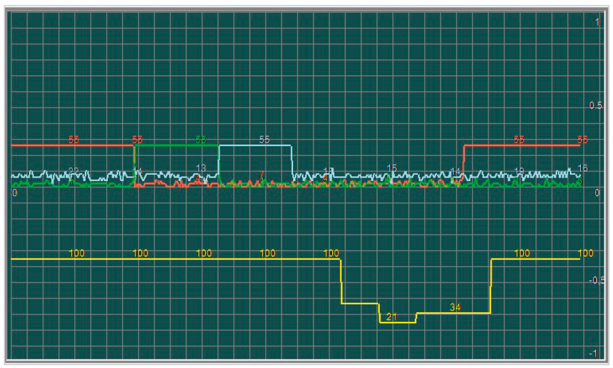The width and height of the screenshot is (613, 368).
Task: Select the light-blue "16" value label
Action: [583, 168]
